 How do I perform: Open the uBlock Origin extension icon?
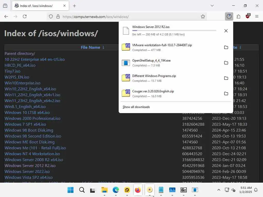pyautogui.click(x=248, y=16)
